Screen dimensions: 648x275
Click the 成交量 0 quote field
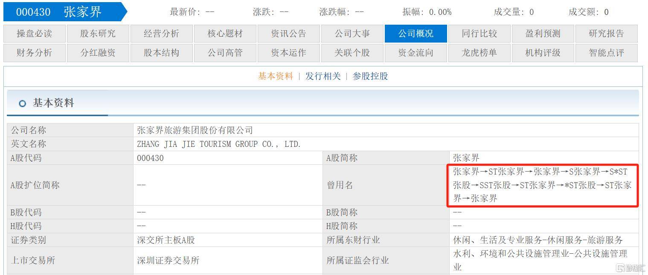tap(514, 12)
